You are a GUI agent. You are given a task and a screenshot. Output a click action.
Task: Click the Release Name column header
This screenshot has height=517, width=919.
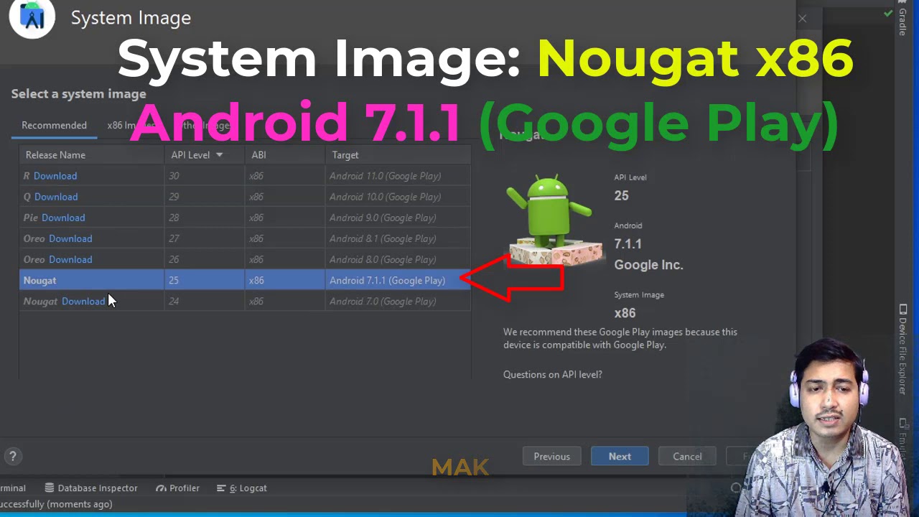pos(92,154)
